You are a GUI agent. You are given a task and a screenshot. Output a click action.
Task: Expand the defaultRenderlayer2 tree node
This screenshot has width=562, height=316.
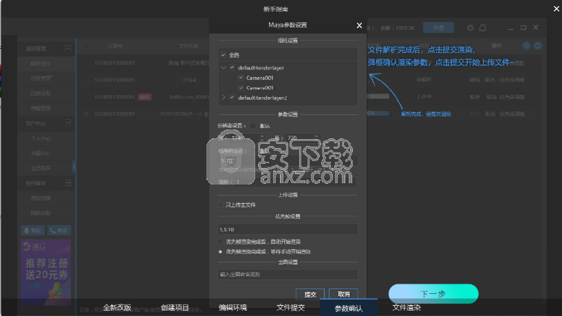pos(224,97)
